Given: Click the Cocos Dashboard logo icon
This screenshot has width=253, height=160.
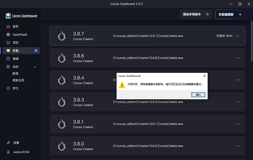Looking at the screenshot, I should (8, 16).
